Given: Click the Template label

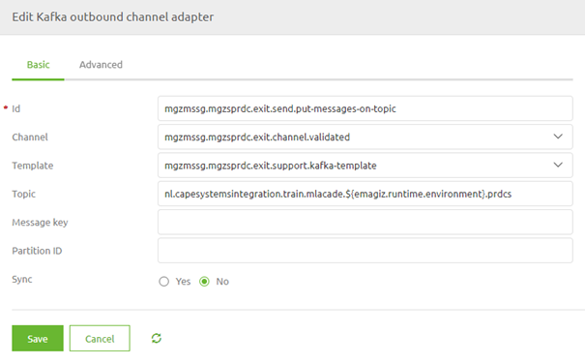Looking at the screenshot, I should coord(33,166).
